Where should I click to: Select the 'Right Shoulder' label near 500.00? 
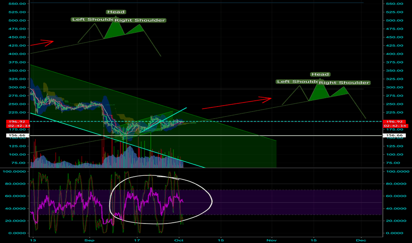(140, 20)
